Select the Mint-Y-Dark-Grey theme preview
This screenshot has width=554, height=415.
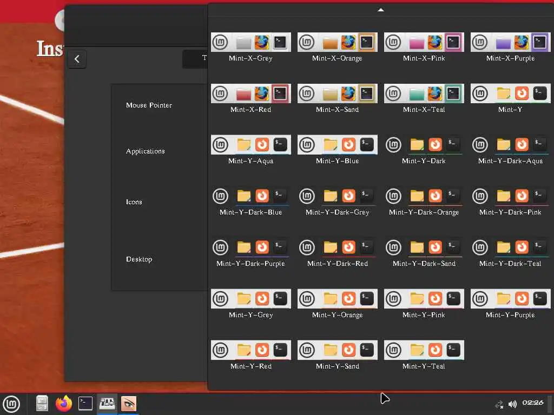(338, 196)
